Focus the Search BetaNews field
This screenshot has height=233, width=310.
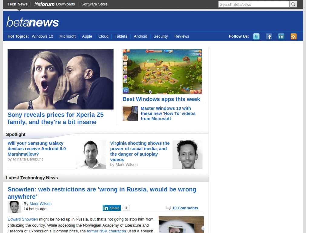(254, 4)
